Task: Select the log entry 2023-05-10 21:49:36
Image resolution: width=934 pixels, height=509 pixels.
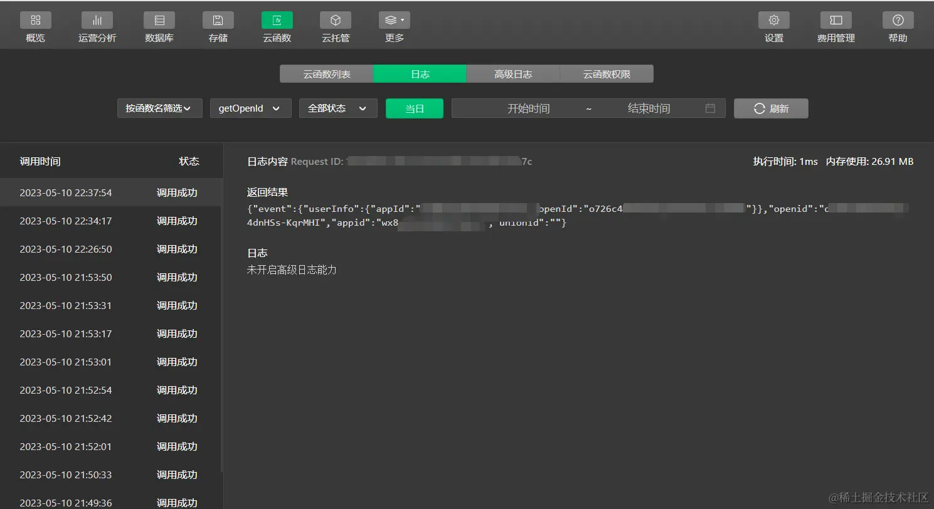Action: 111,500
